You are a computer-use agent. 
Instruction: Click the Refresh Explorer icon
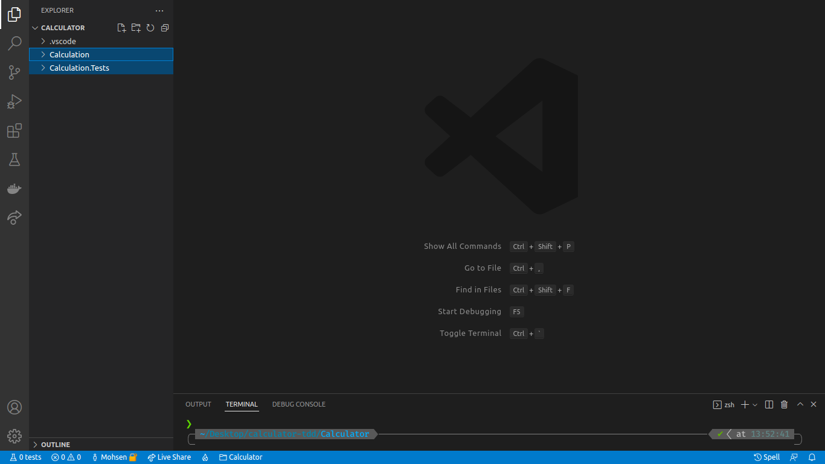pos(150,28)
